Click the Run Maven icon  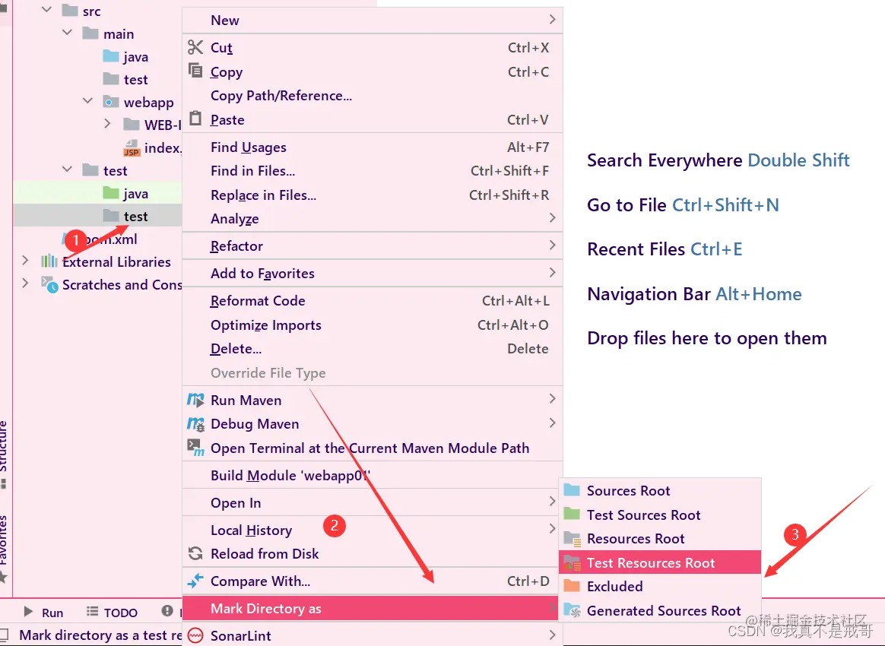click(195, 400)
